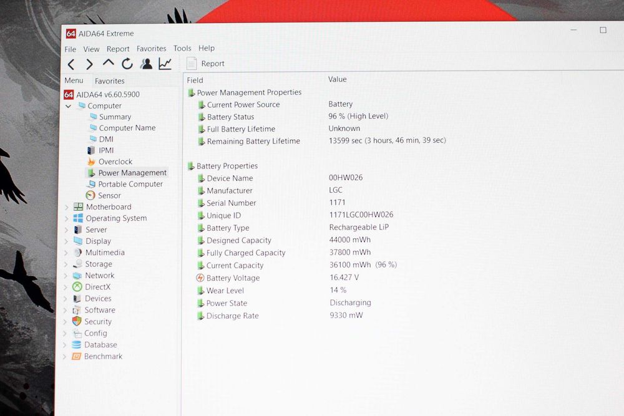Click the Devices icon
This screenshot has width=624, height=416.
pos(77,298)
